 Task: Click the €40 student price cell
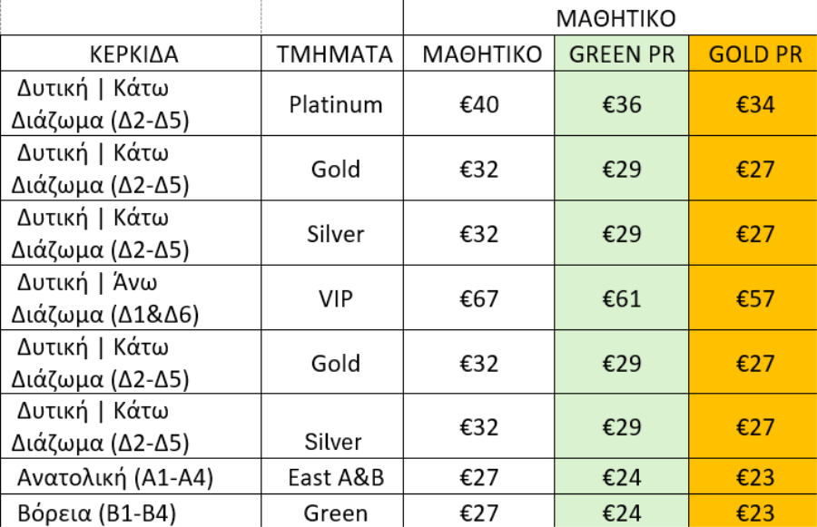(478, 103)
